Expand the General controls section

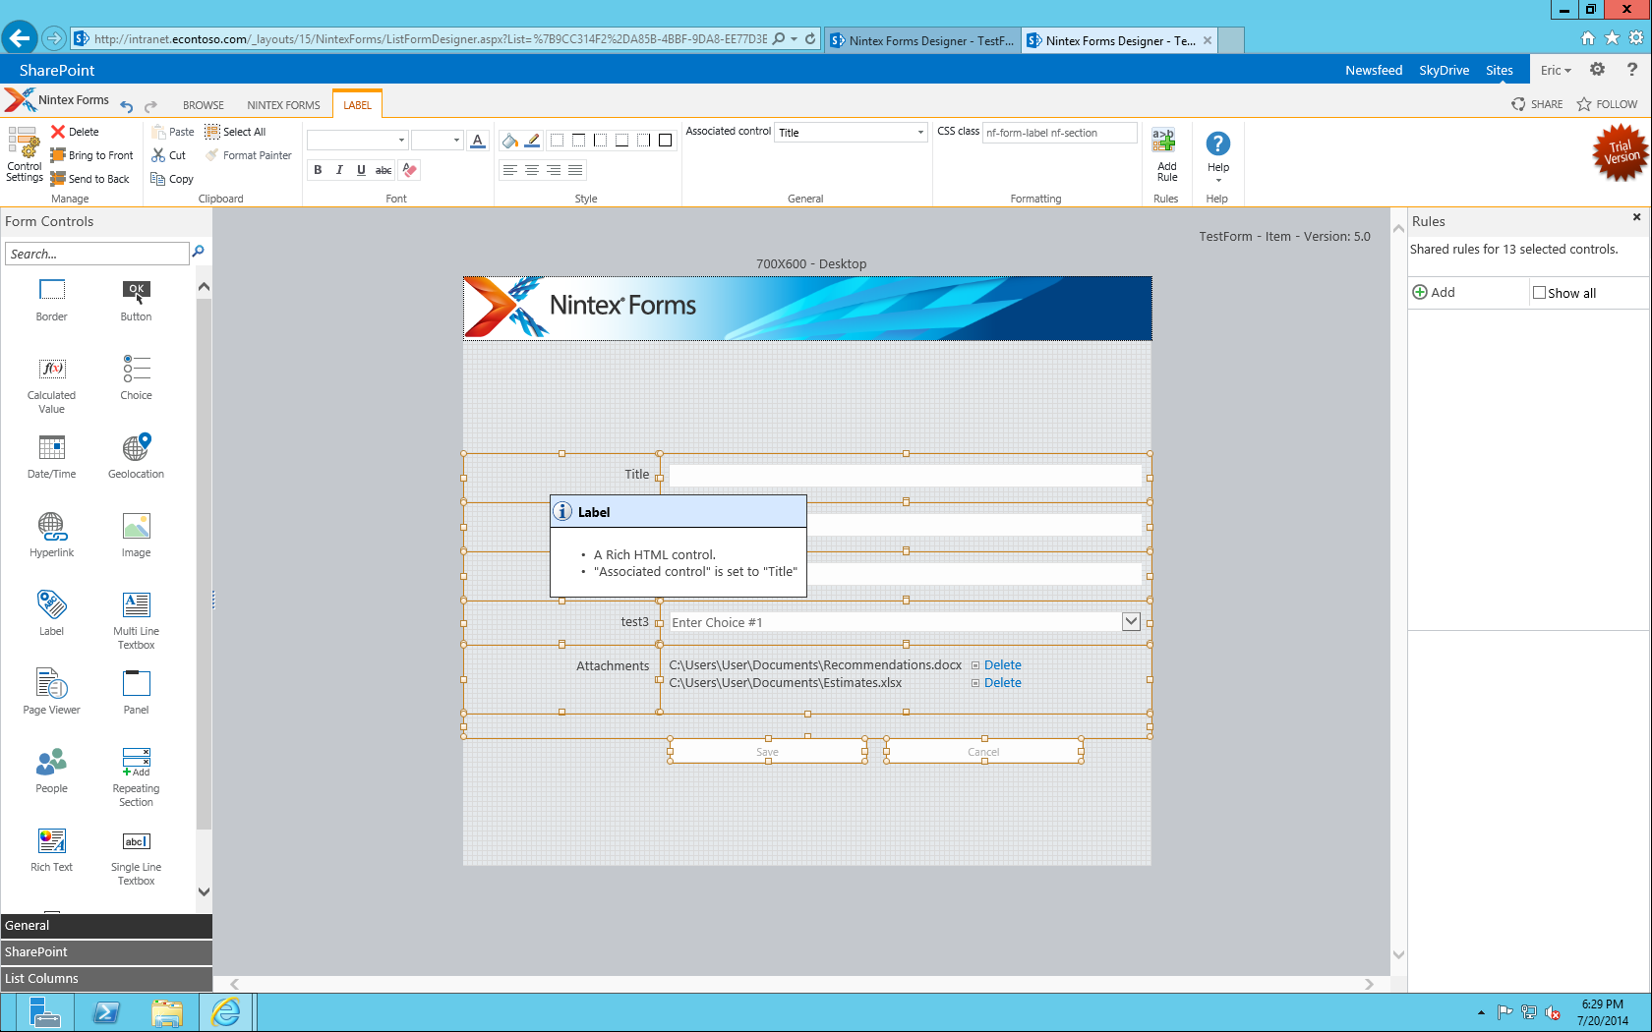coord(106,926)
